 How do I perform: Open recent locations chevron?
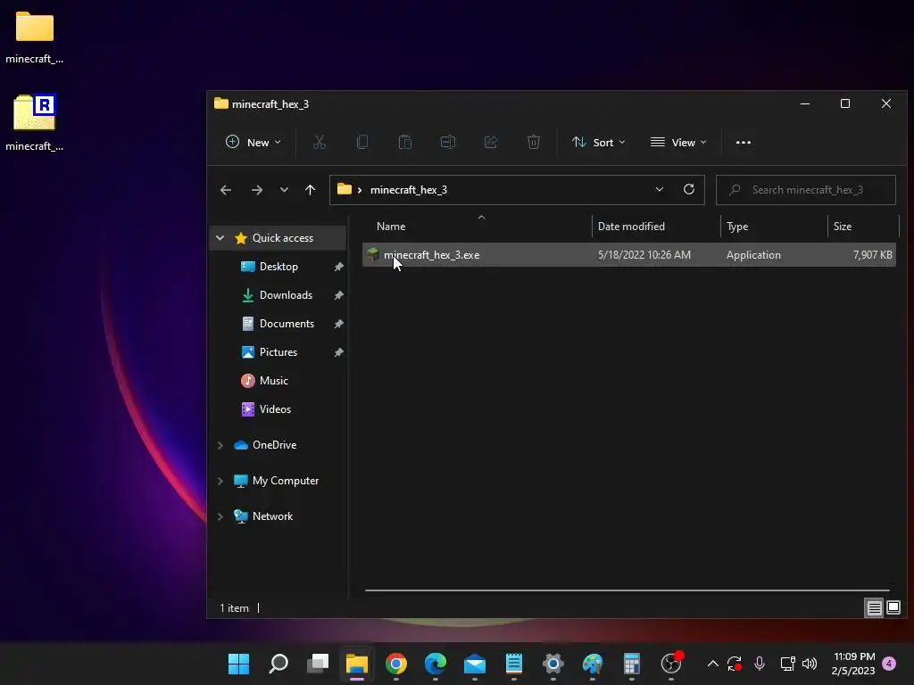coord(284,190)
